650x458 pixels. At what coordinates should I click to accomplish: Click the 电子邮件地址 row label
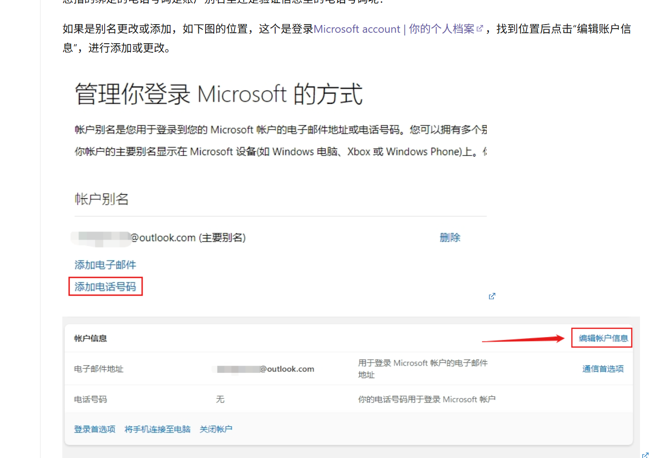click(x=99, y=369)
